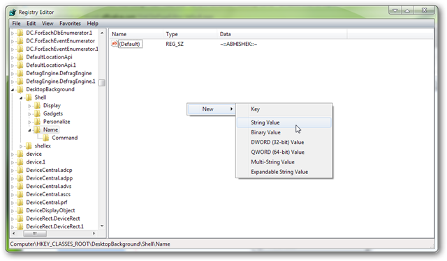The image size is (447, 261).
Task: Click the folder icon beside DeviceDisplayObject
Action: point(20,210)
